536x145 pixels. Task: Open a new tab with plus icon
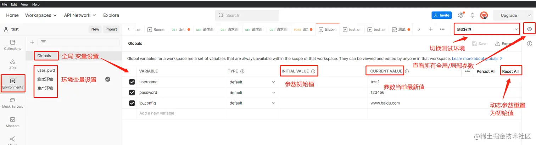[431, 29]
